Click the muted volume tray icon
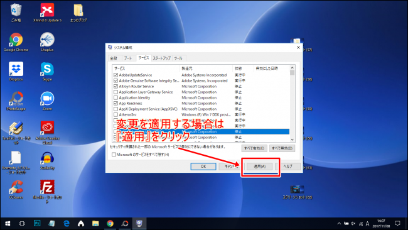 [x=353, y=224]
